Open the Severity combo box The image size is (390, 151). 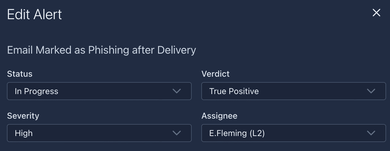(x=99, y=133)
